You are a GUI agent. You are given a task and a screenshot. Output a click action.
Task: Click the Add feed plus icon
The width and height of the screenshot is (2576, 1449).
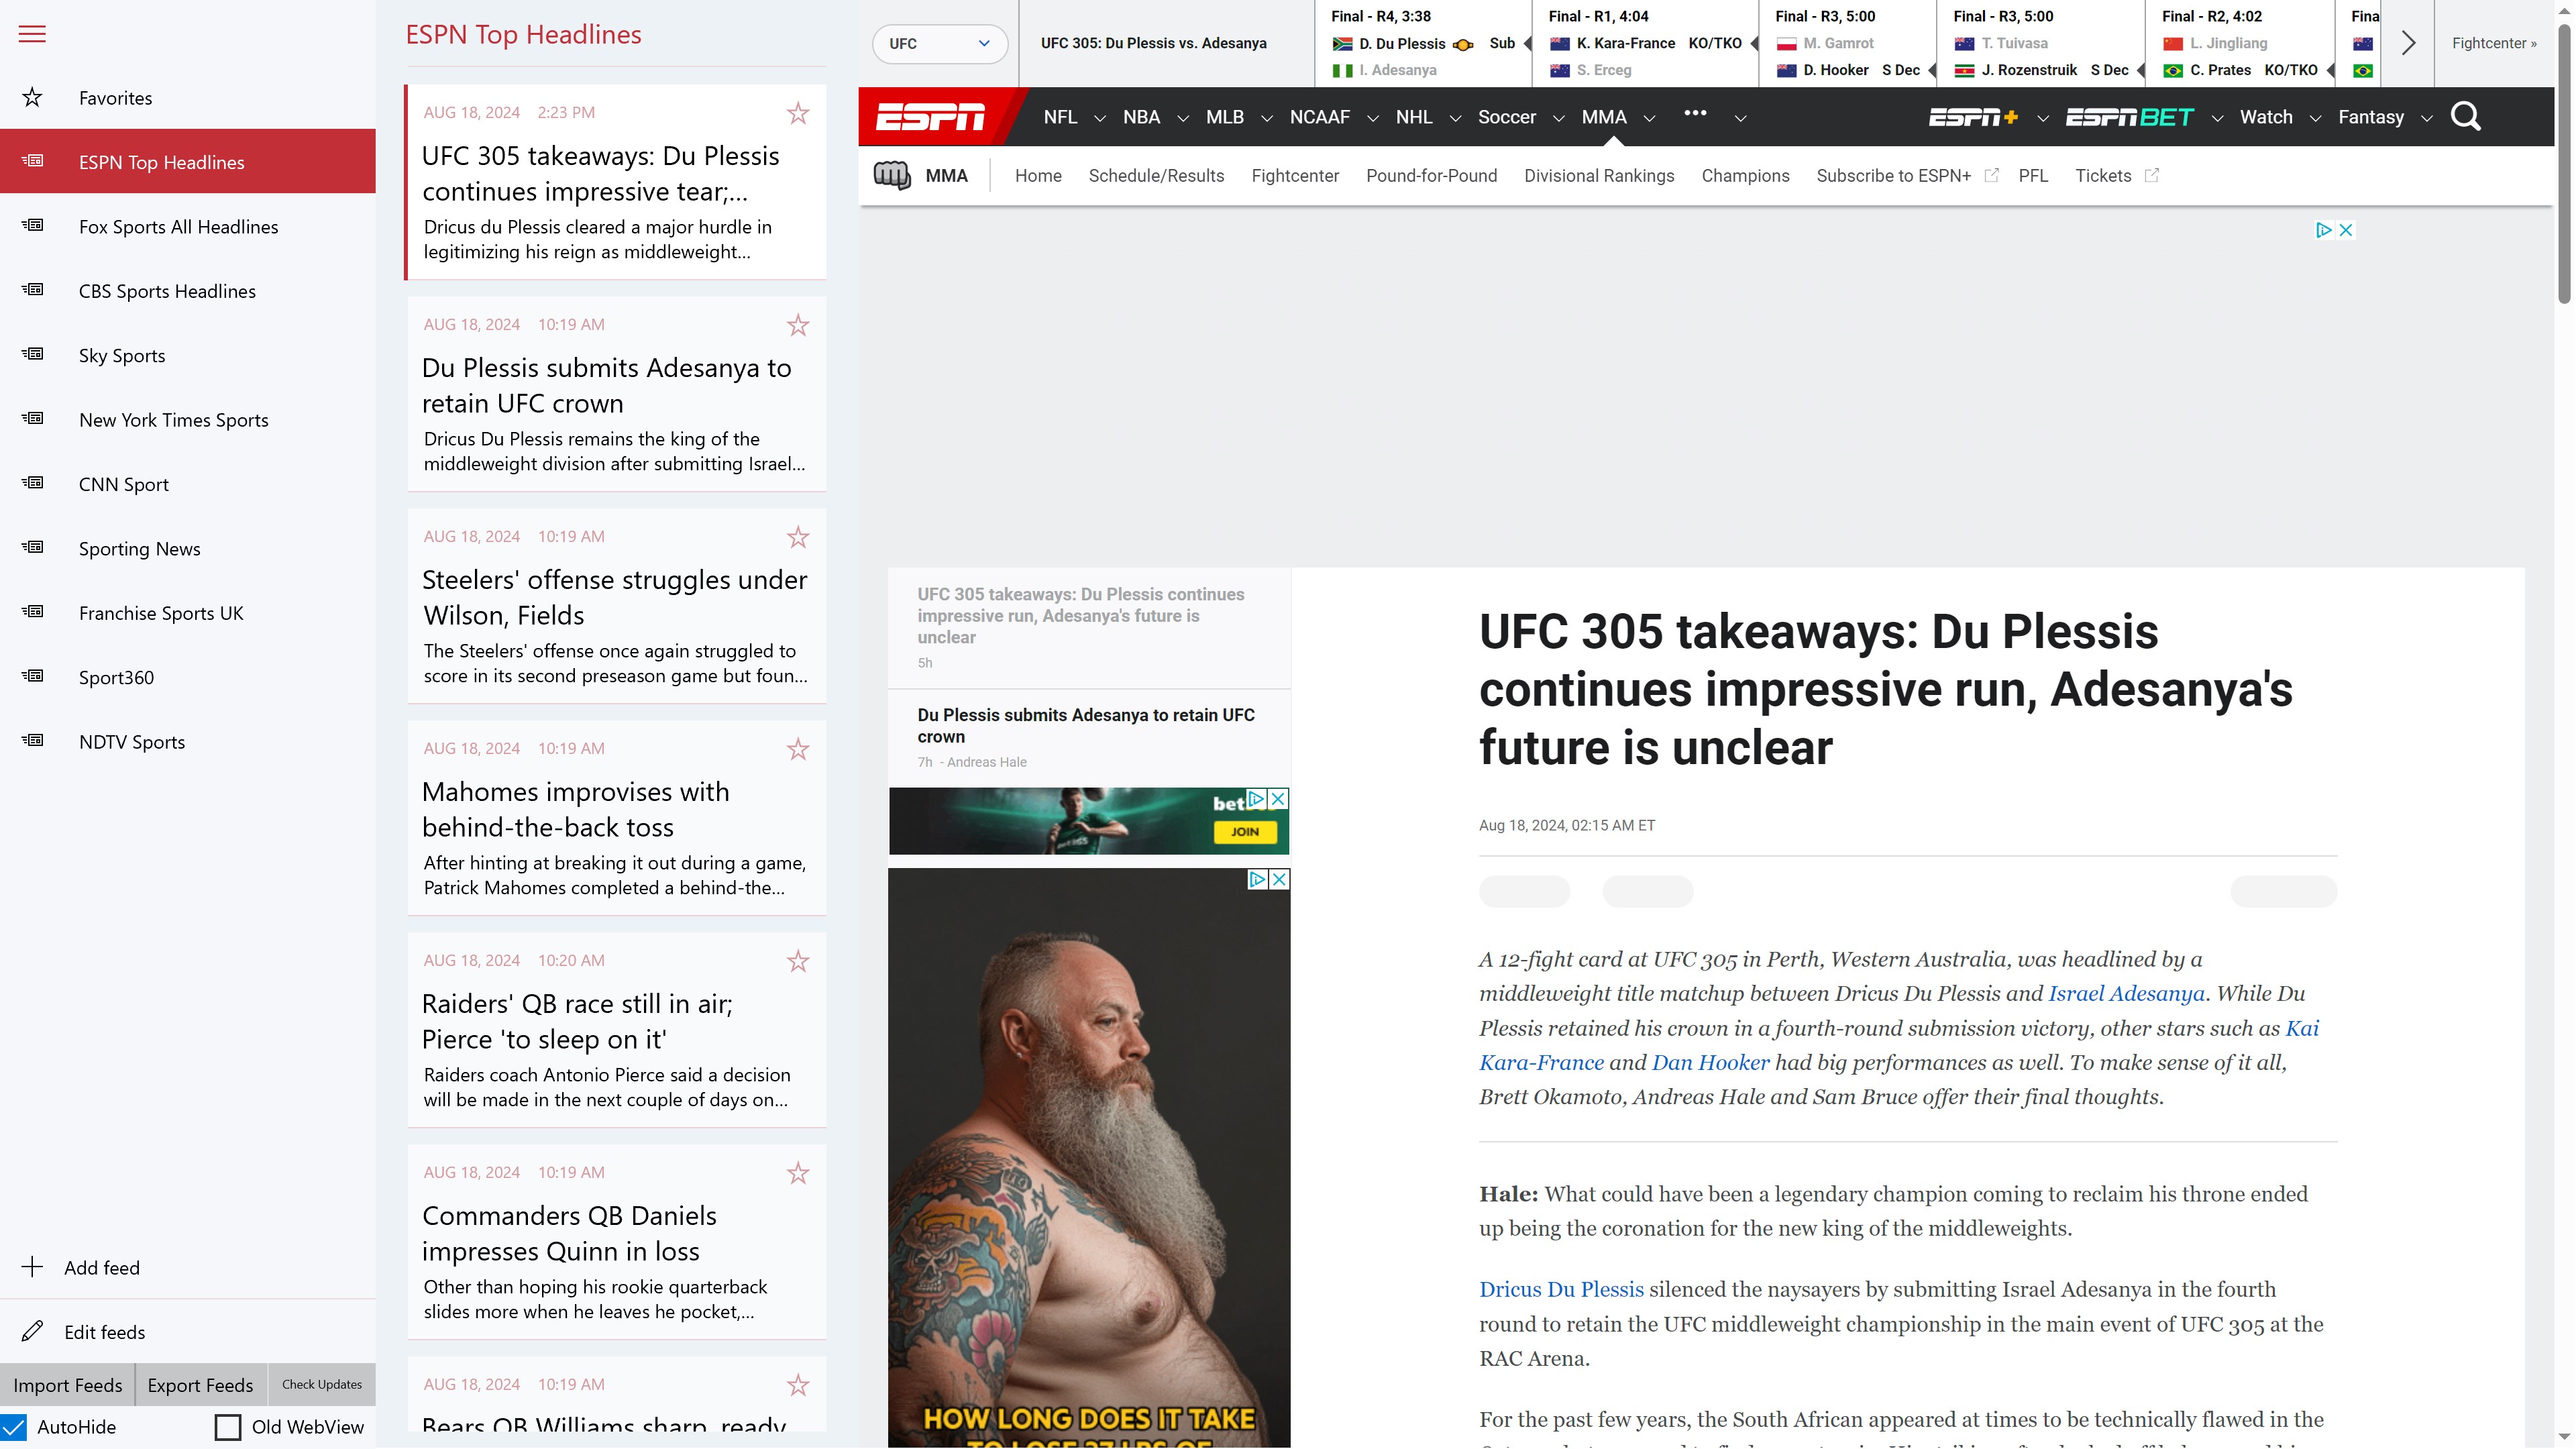tap(32, 1267)
